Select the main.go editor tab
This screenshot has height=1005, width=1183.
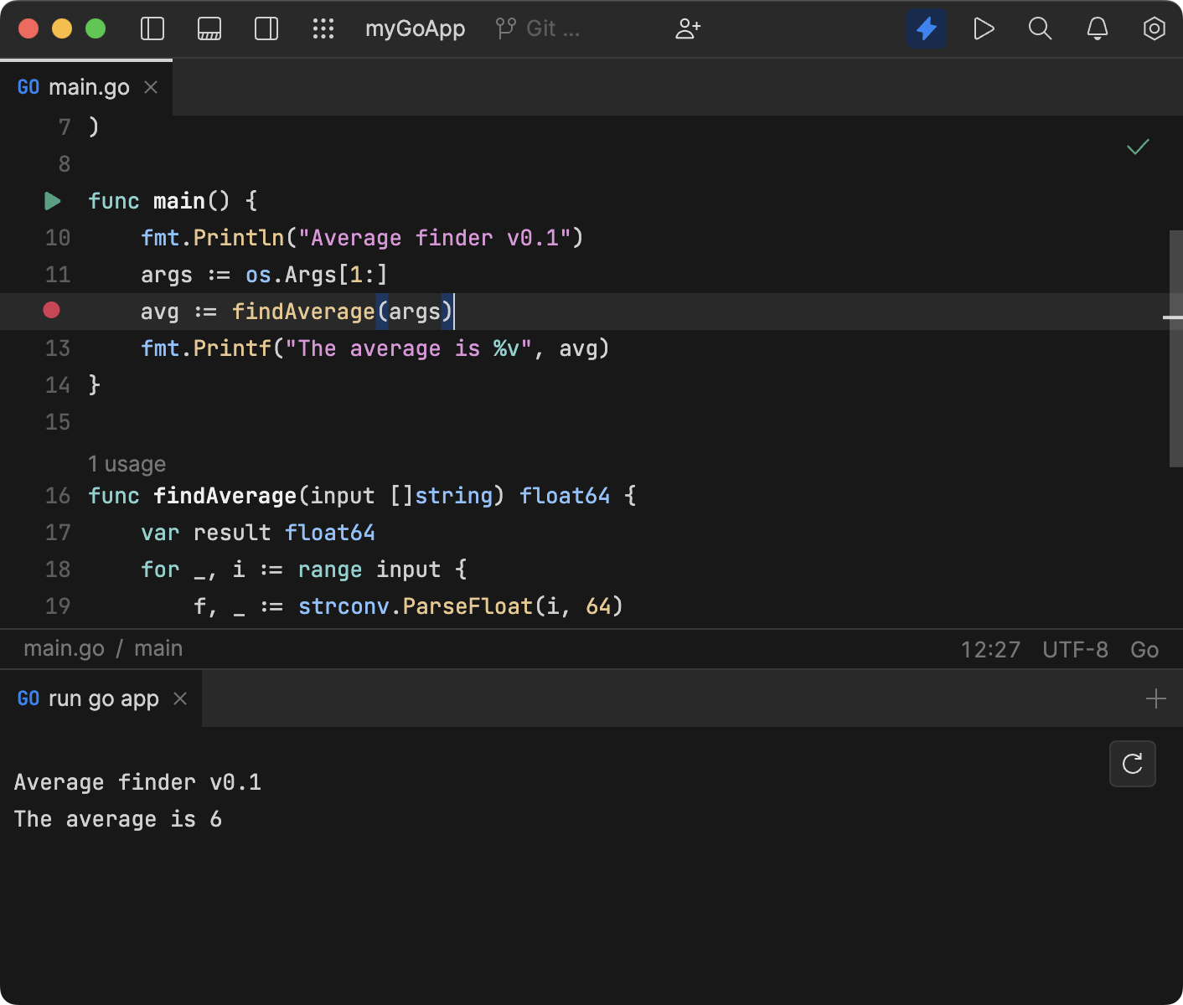[x=88, y=86]
